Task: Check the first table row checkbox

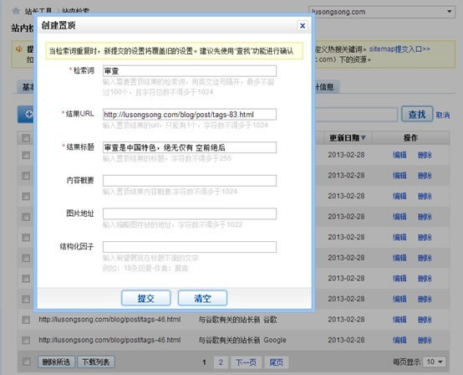Action: pyautogui.click(x=26, y=155)
